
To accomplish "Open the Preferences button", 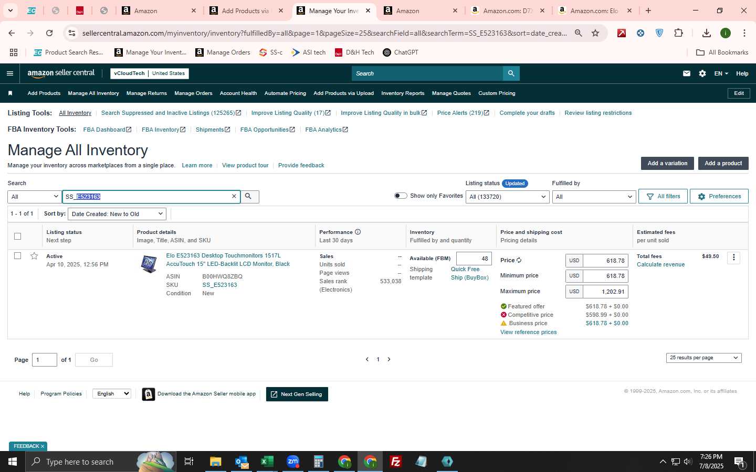I will [719, 196].
